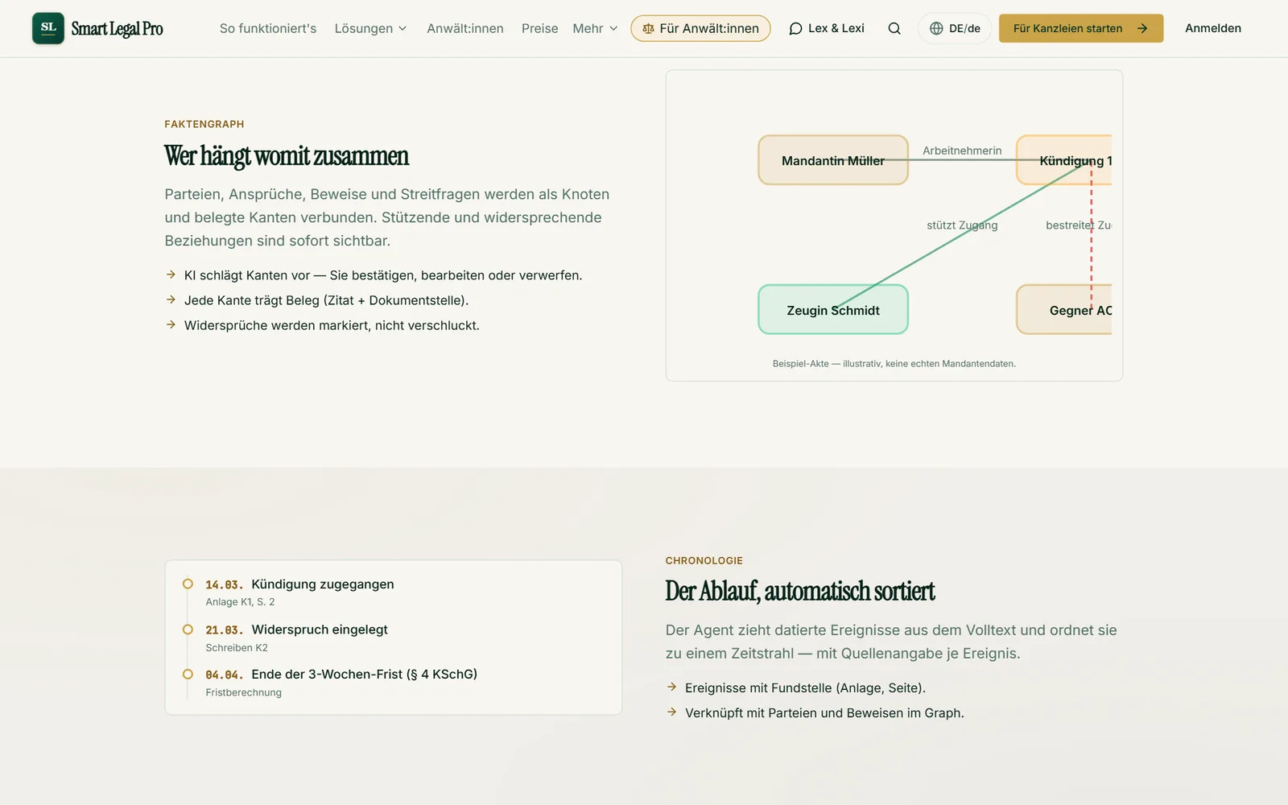
Task: Click the Kündigung zugegangen event text
Action: point(323,584)
